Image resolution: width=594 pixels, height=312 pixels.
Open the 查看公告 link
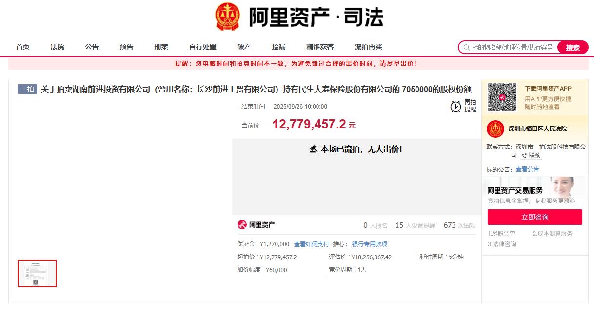pyautogui.click(x=527, y=169)
